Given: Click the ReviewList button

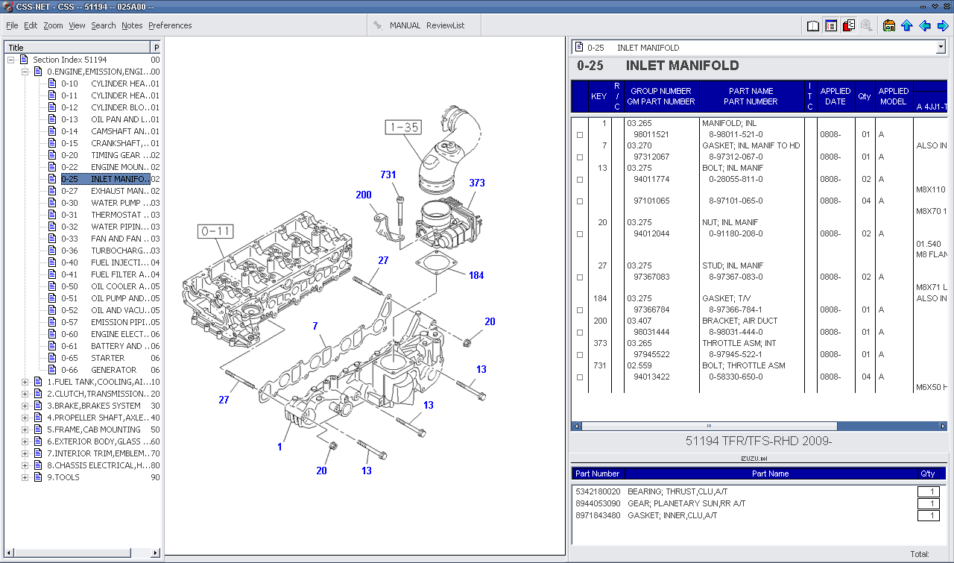Looking at the screenshot, I should (x=445, y=25).
